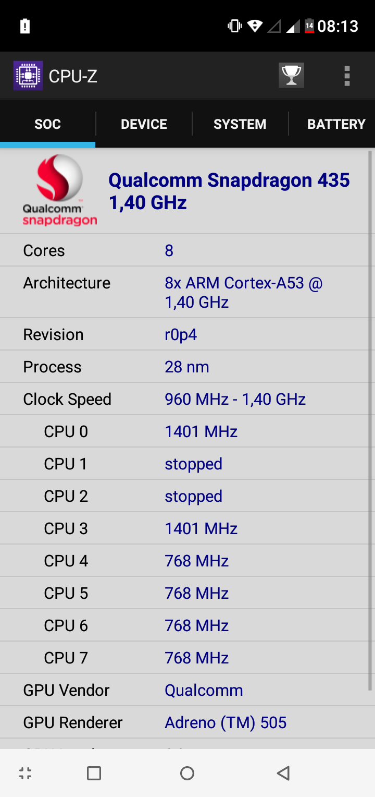Image resolution: width=375 pixels, height=797 pixels.
Task: Tap the collapse arrows navigation icon
Action: click(x=26, y=773)
